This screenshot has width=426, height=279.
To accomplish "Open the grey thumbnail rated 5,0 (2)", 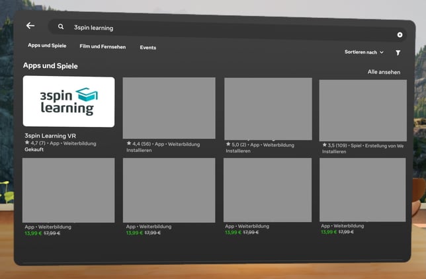I will tap(268, 109).
